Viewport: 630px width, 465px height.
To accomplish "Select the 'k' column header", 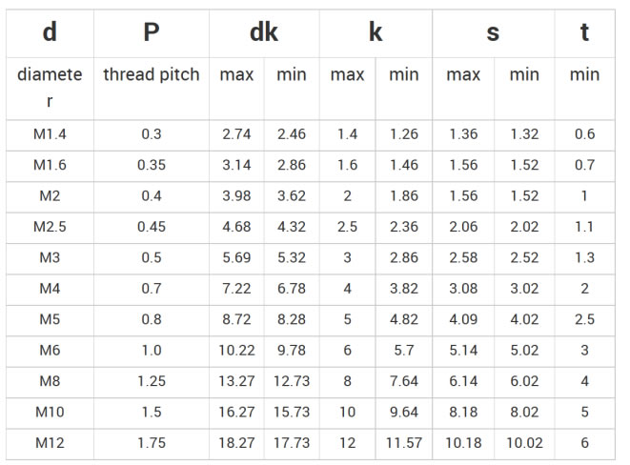I will pyautogui.click(x=376, y=32).
